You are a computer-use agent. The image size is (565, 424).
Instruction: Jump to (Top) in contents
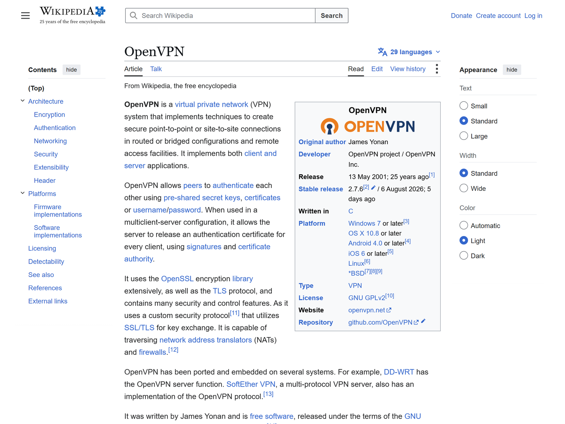point(36,88)
